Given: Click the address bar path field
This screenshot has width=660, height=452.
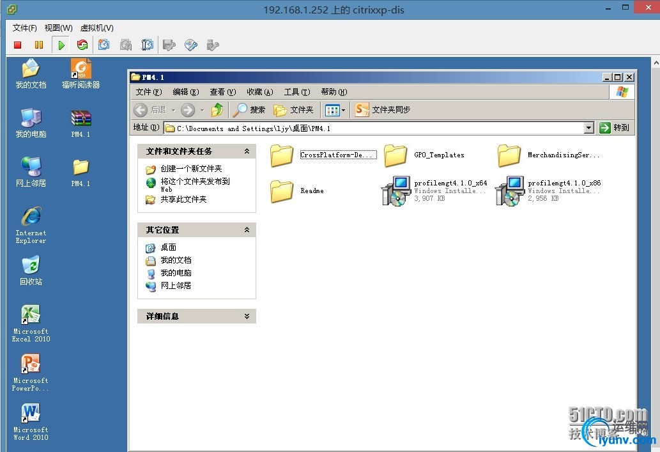Looking at the screenshot, I should (x=374, y=128).
